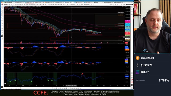Toggle magnet mode in drawing toolbar
The height and width of the screenshot is (96, 171).
(2, 28)
